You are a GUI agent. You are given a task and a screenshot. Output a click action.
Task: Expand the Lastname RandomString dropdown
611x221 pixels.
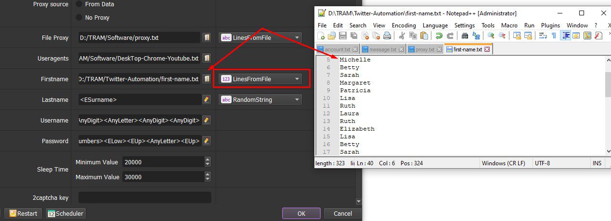[x=260, y=99]
